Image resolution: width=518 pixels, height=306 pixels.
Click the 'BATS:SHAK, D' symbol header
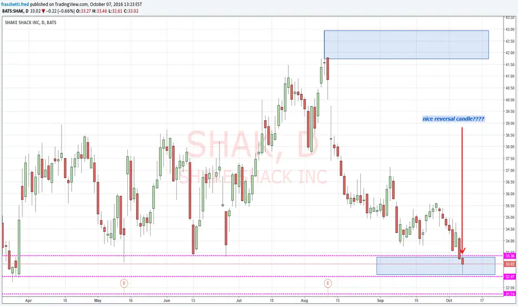(x=15, y=11)
